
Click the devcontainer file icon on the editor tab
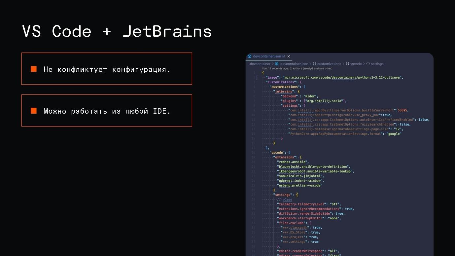250,56
